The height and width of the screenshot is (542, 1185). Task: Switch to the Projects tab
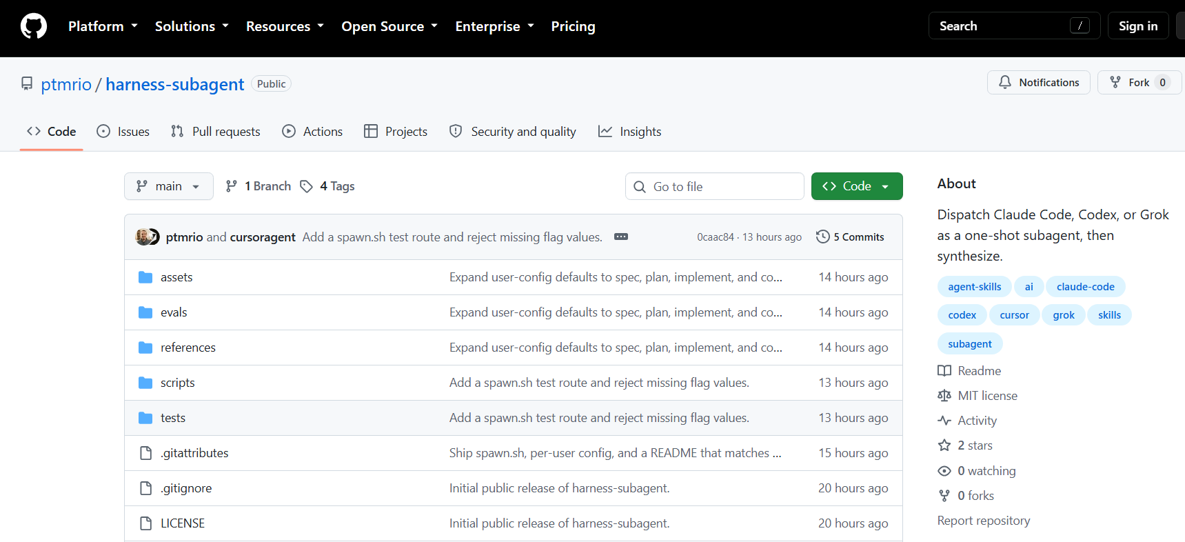396,131
